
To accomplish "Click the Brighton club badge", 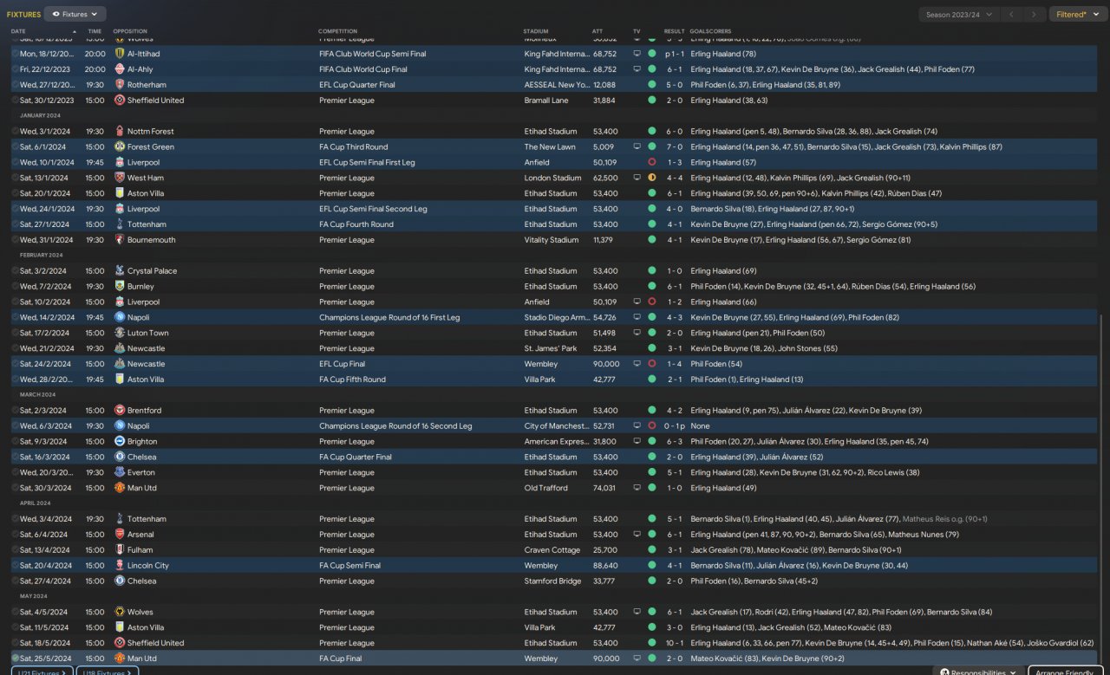I will [x=120, y=442].
